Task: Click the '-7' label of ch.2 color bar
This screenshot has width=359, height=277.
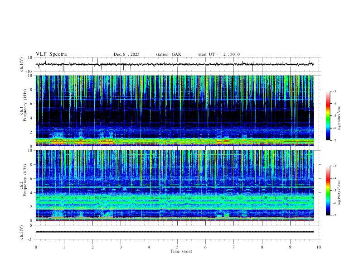Action: tap(334, 215)
